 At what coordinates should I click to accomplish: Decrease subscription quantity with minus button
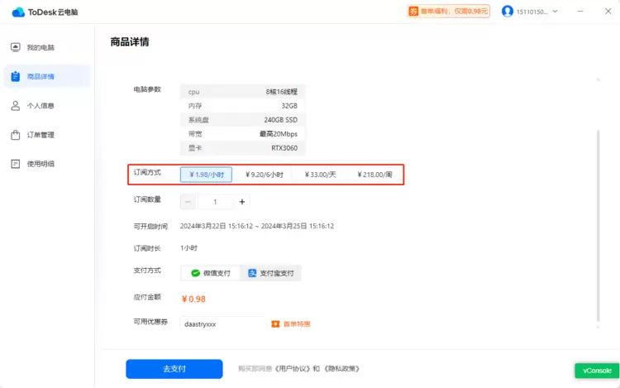pyautogui.click(x=189, y=202)
